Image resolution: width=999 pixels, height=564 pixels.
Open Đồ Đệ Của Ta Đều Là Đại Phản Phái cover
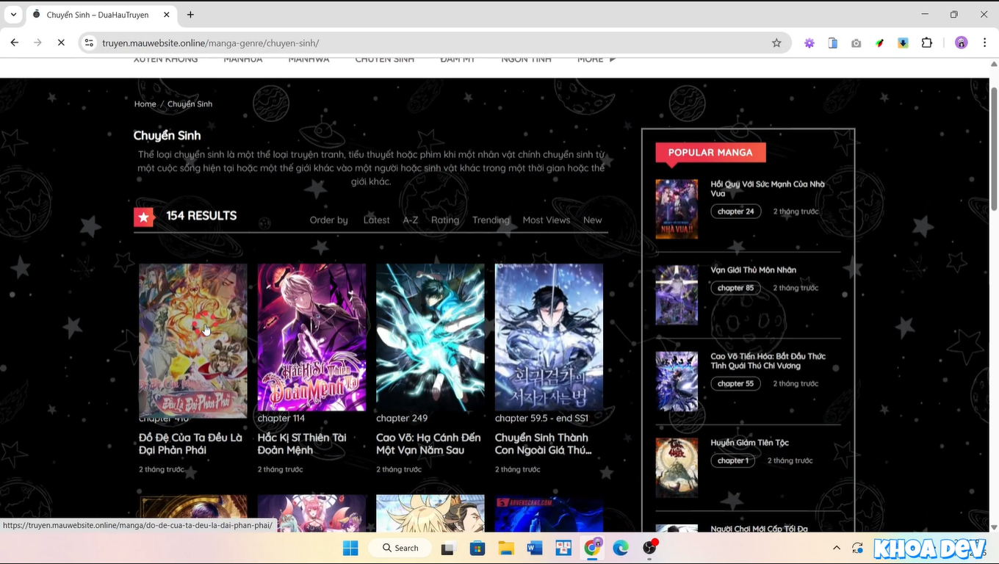[x=193, y=339]
